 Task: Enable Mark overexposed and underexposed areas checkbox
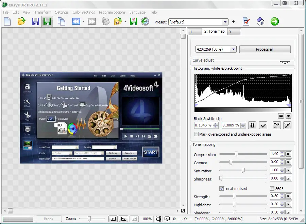pos(196,134)
